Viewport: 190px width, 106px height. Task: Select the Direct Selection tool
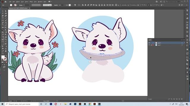[6, 11]
